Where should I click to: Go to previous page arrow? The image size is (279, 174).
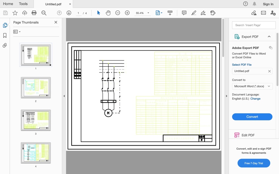59,13
